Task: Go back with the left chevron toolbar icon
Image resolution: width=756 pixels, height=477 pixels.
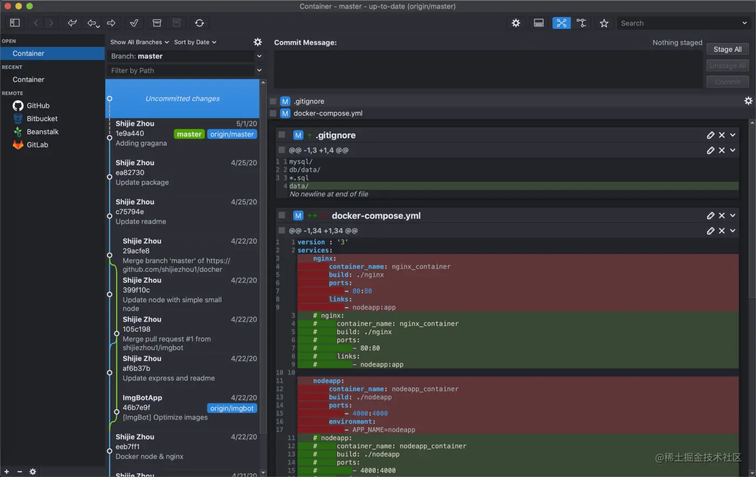Action: pos(36,23)
